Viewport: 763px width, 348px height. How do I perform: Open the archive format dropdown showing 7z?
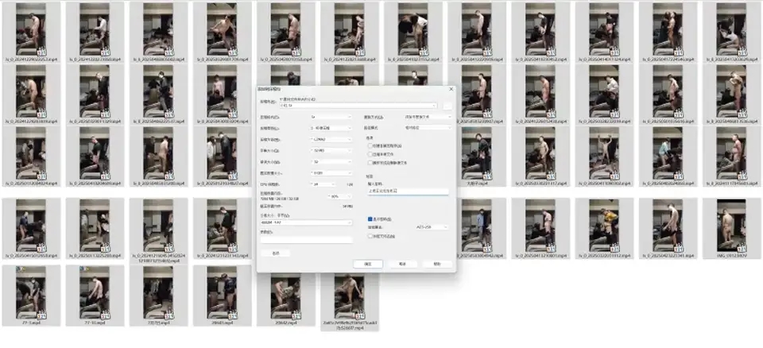click(x=330, y=116)
